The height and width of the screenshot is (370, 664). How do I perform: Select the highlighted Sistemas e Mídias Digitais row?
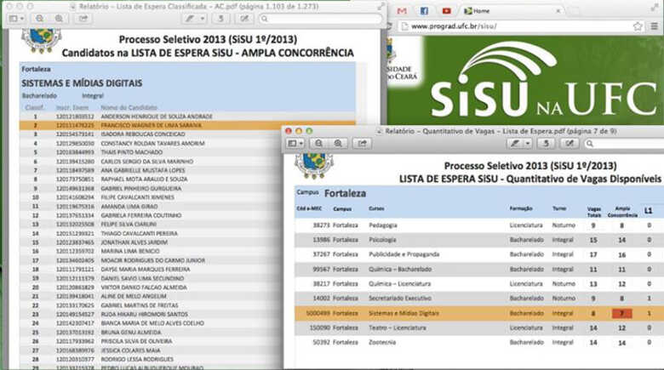(x=479, y=313)
